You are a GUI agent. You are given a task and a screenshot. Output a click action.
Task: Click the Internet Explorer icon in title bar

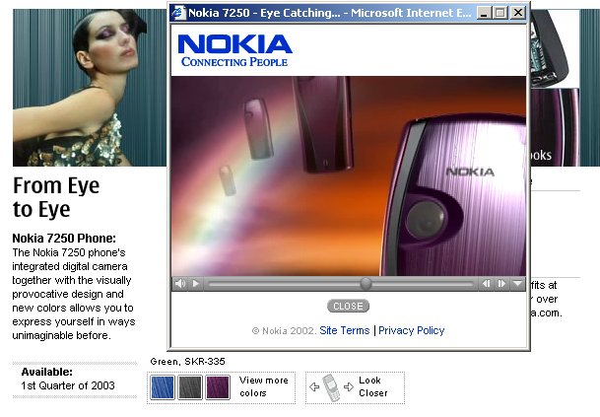178,13
